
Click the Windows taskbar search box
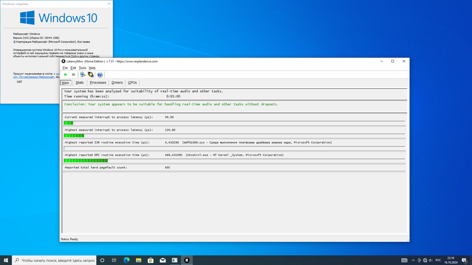(54, 260)
